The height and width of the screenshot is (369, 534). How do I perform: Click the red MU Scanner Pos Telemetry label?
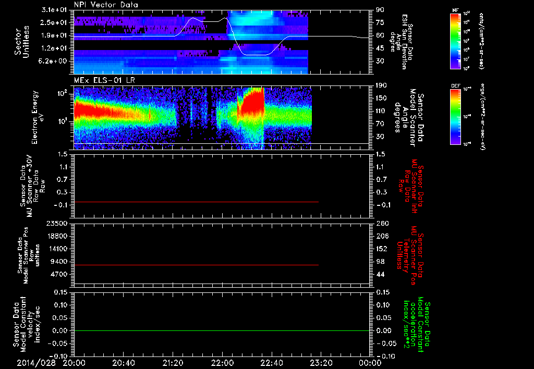coord(410,255)
